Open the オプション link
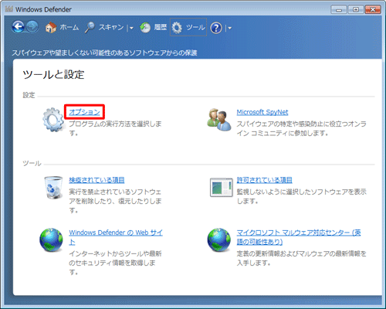 pyautogui.click(x=84, y=112)
